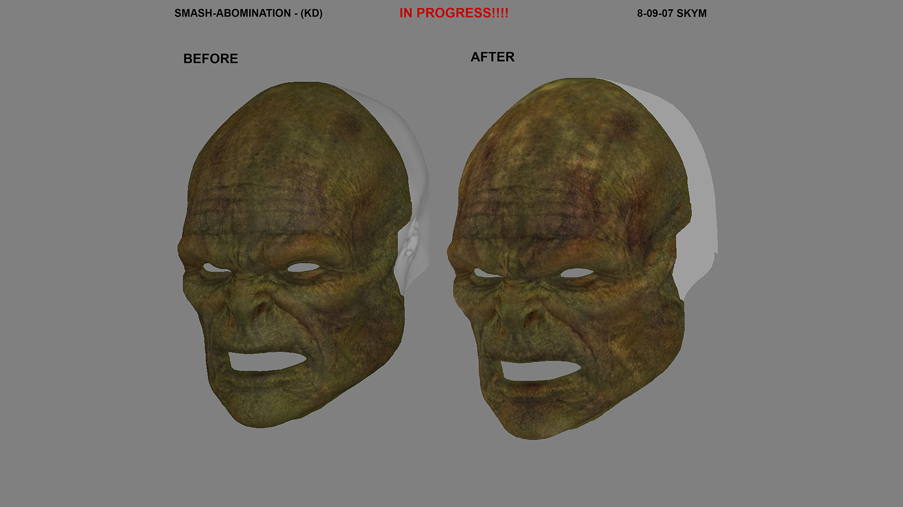Click the red IN PROGRESS!!!! text
The image size is (903, 507).
point(454,13)
